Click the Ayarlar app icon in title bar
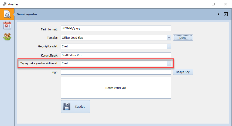 coord(4,4)
